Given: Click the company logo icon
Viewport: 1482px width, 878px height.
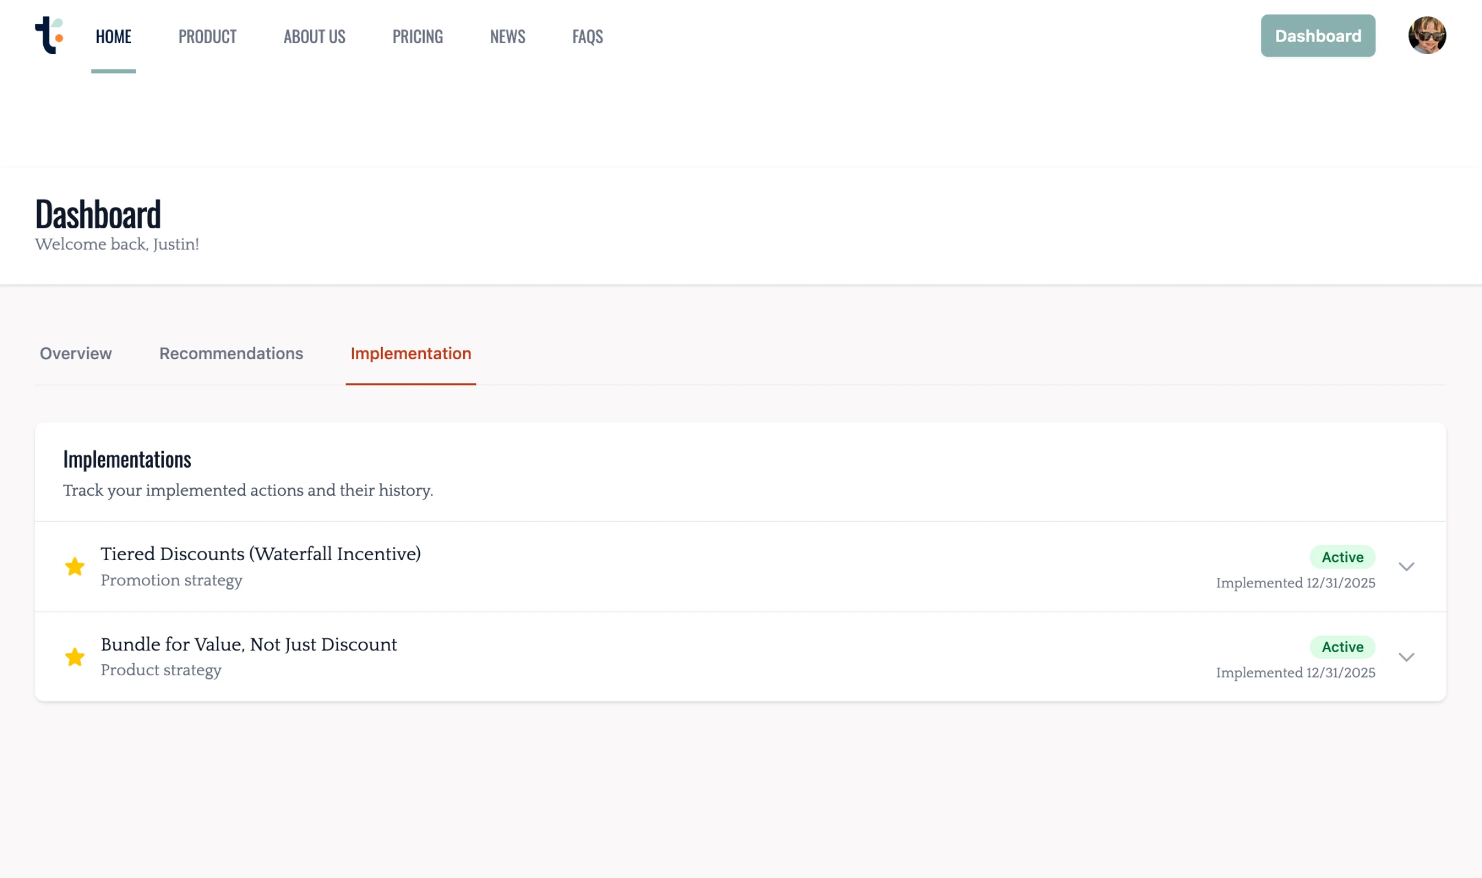Looking at the screenshot, I should [x=49, y=37].
